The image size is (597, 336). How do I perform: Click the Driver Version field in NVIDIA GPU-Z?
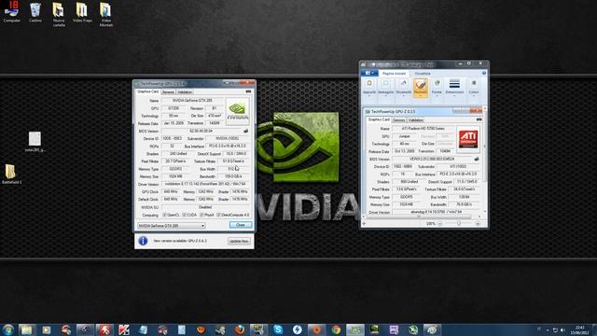pyautogui.click(x=205, y=185)
